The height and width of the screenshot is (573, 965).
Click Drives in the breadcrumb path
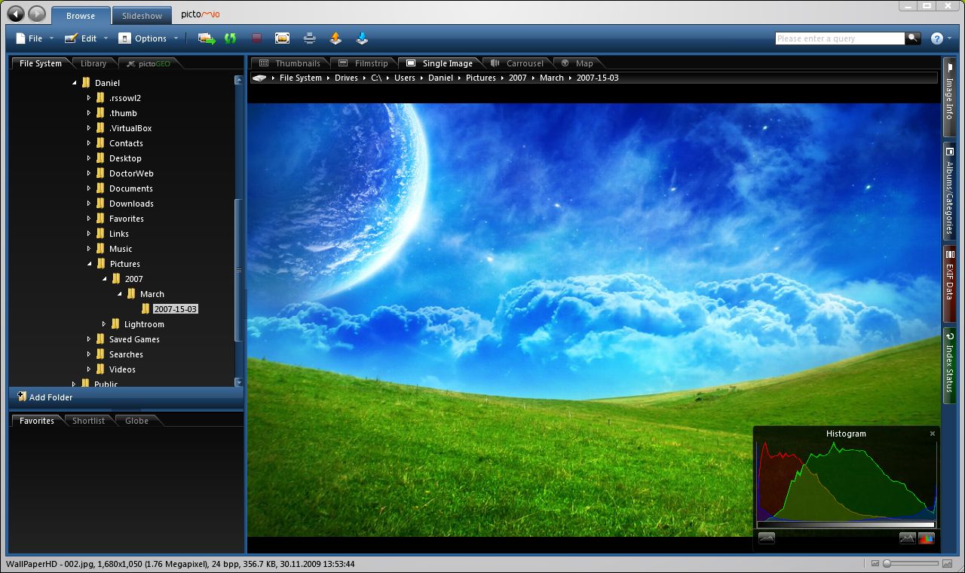pyautogui.click(x=346, y=78)
